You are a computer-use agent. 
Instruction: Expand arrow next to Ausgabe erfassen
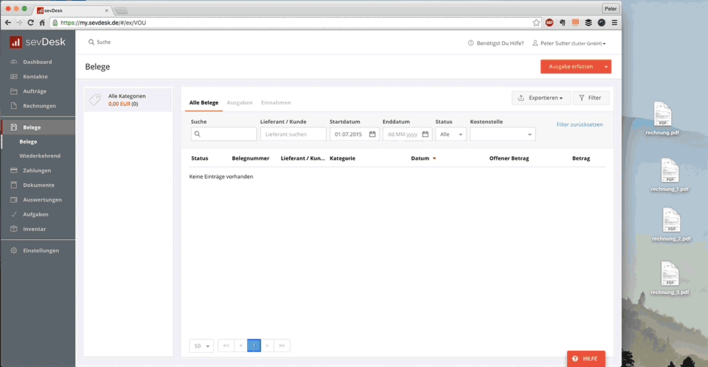pos(606,66)
